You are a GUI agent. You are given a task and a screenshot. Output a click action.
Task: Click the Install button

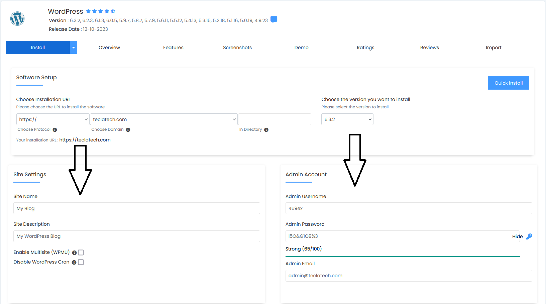[x=38, y=47]
